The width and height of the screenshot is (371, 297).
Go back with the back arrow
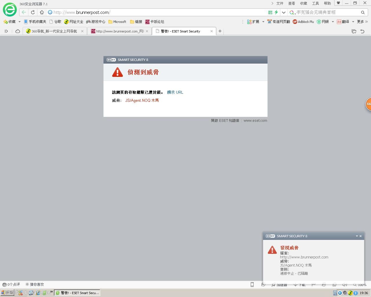click(x=24, y=12)
